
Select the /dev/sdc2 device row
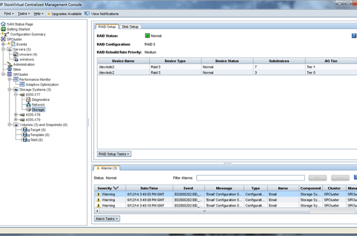point(227,73)
